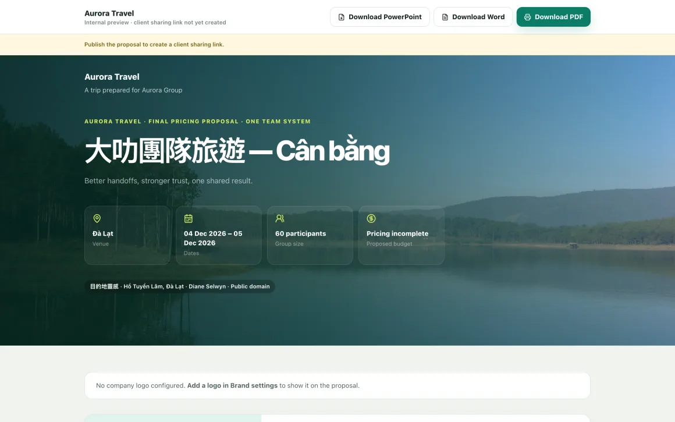Click the location pin icon above Đà Lạt
675x422 pixels.
97,218
